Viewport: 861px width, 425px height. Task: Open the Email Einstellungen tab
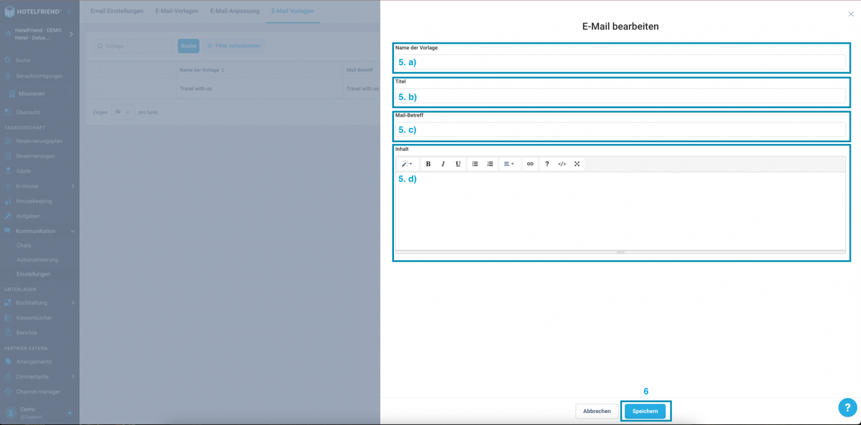coord(117,11)
